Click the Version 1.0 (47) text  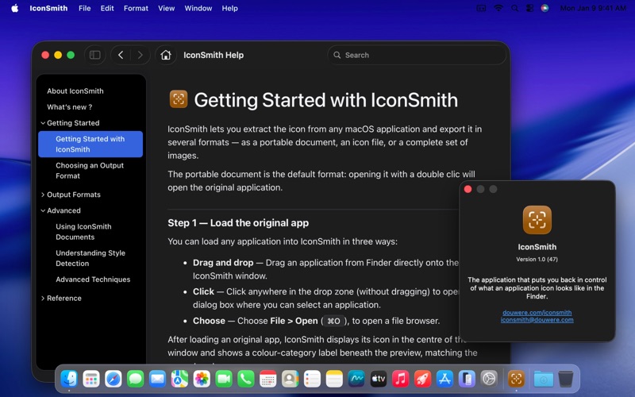(537, 260)
